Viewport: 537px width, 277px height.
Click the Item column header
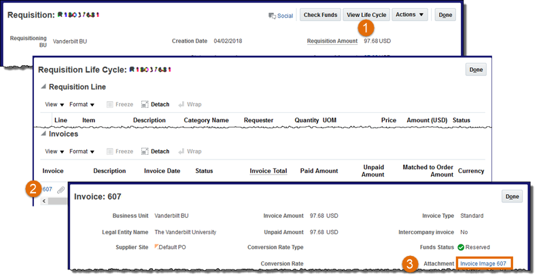click(88, 120)
